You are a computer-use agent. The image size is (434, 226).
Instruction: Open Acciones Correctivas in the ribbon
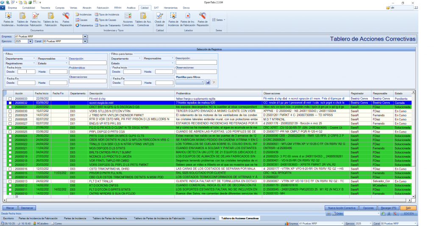click(128, 18)
